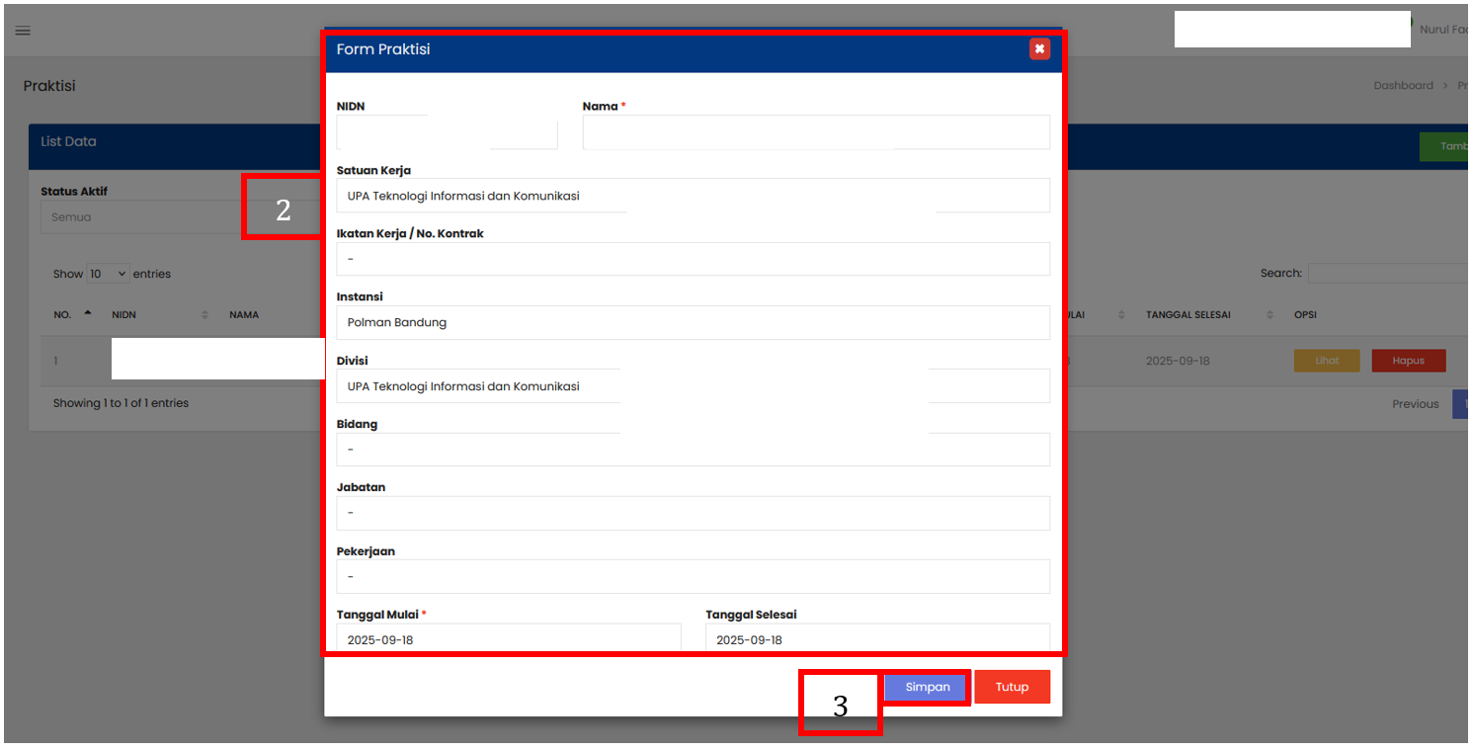Delete the row using the Hapus button
Screen dimensions: 1474x750
[1408, 361]
